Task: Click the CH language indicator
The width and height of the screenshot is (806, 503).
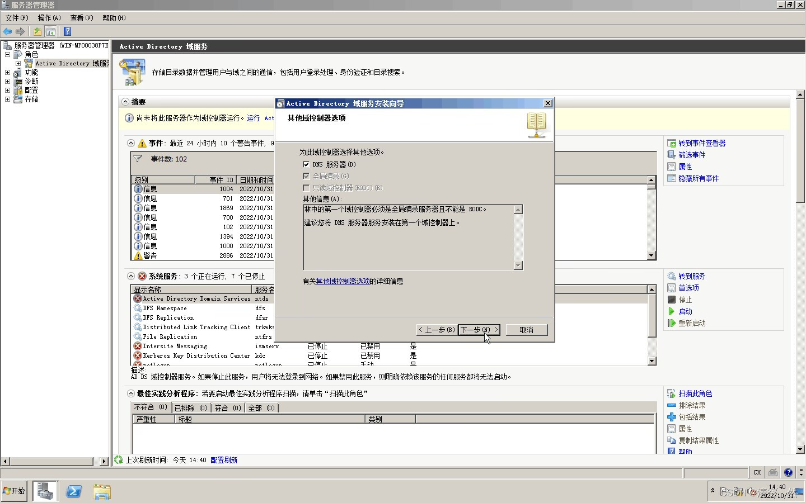Action: tap(757, 473)
